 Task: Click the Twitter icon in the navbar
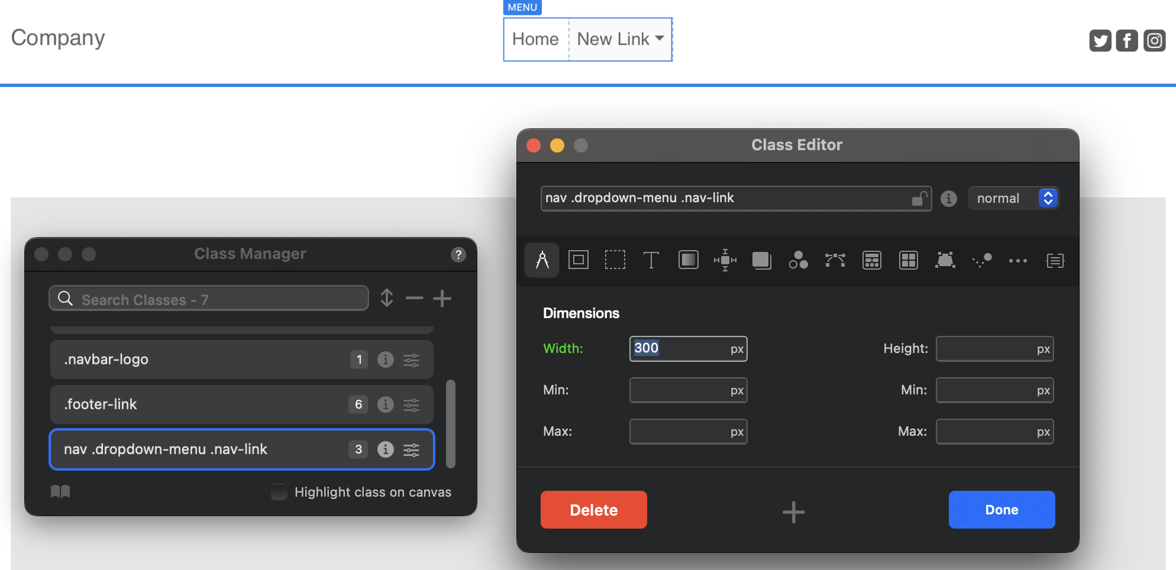tap(1100, 41)
